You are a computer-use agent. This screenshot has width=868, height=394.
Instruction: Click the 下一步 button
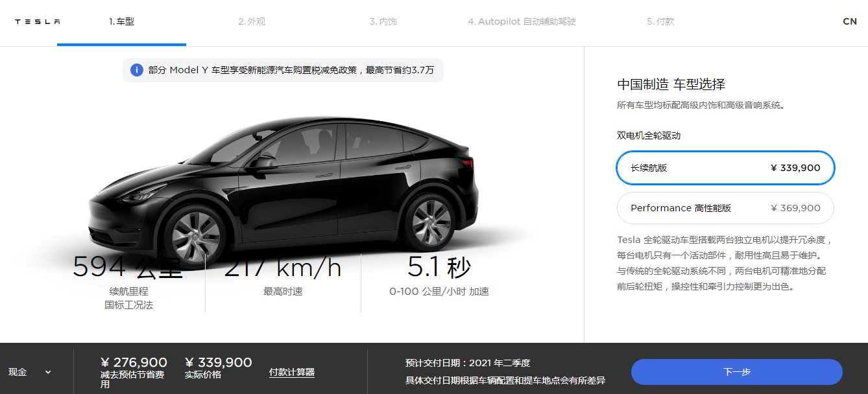pyautogui.click(x=737, y=372)
